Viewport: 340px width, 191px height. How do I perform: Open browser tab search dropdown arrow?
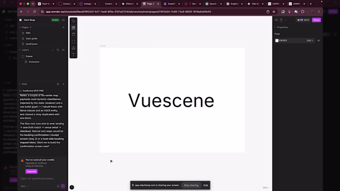click(33, 4)
